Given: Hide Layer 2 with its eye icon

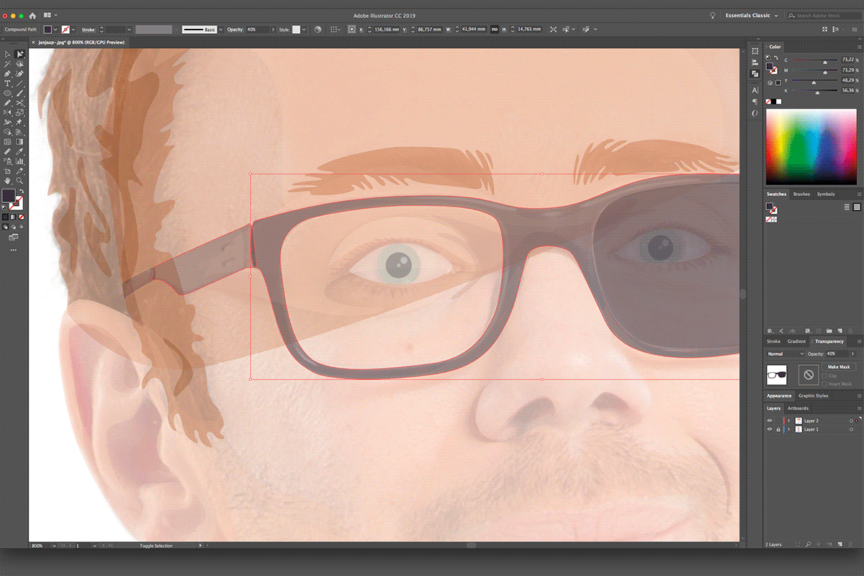Looking at the screenshot, I should point(770,420).
